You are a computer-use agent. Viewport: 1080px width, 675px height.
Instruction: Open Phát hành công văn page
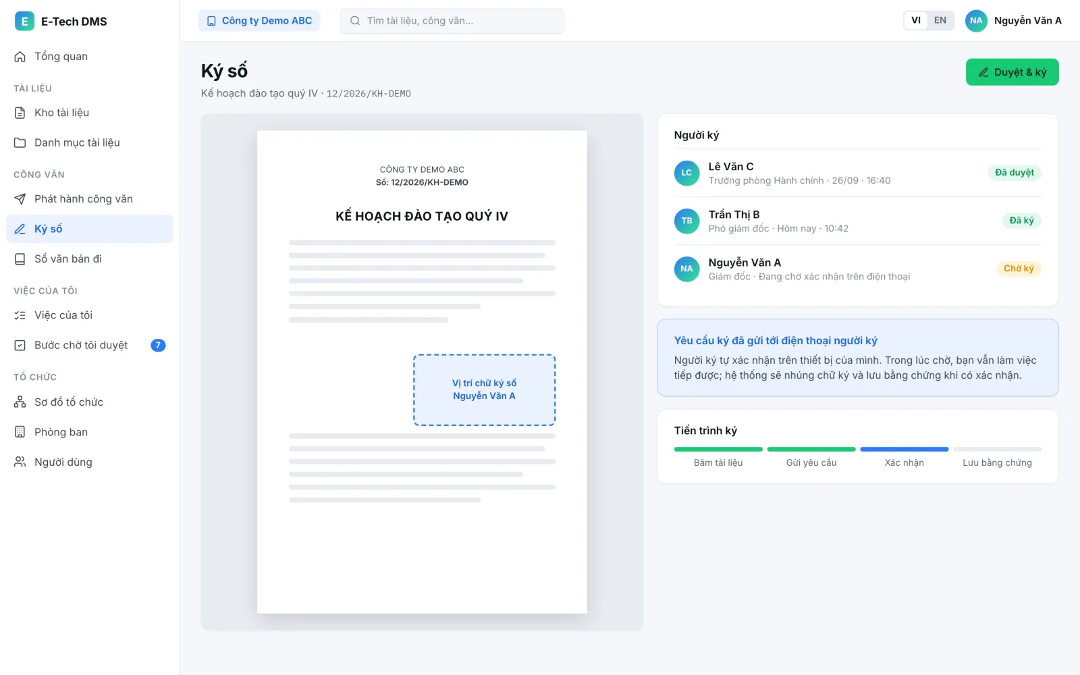[x=89, y=199]
